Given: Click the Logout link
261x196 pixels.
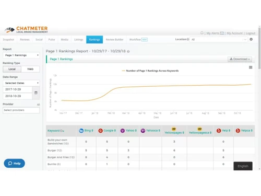Looking at the screenshot, I should 251,33.
